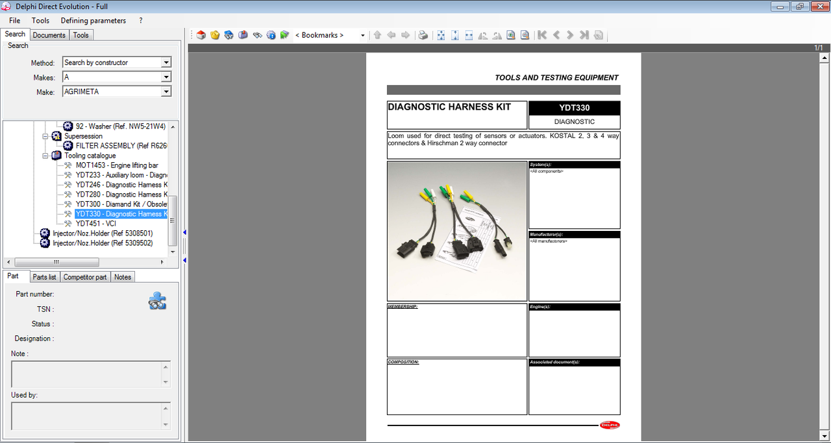Select YDT280 - Diagnostic Harness item
831x443 pixels.
tap(121, 195)
